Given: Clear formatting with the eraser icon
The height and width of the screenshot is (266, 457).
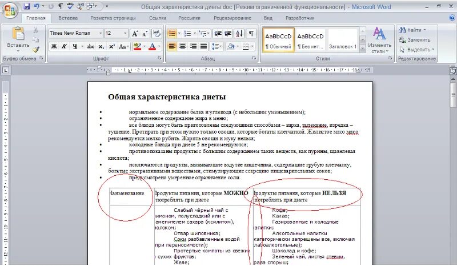Looking at the screenshot, I should click(157, 33).
